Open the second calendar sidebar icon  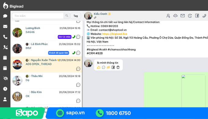point(5,68)
